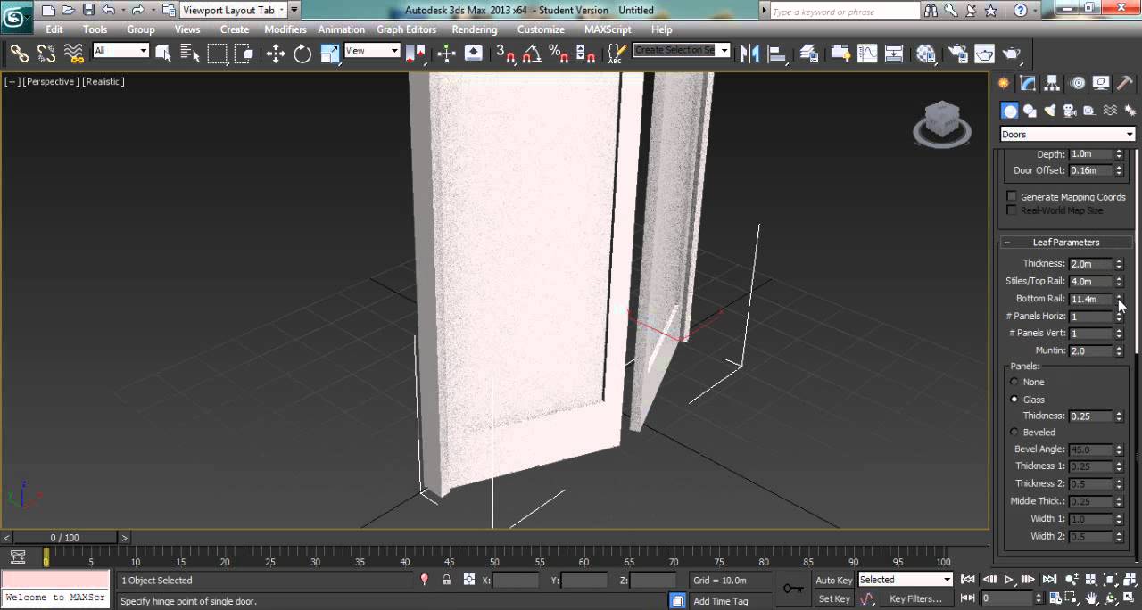
Task: Open Select by Name list tool
Action: 189,54
